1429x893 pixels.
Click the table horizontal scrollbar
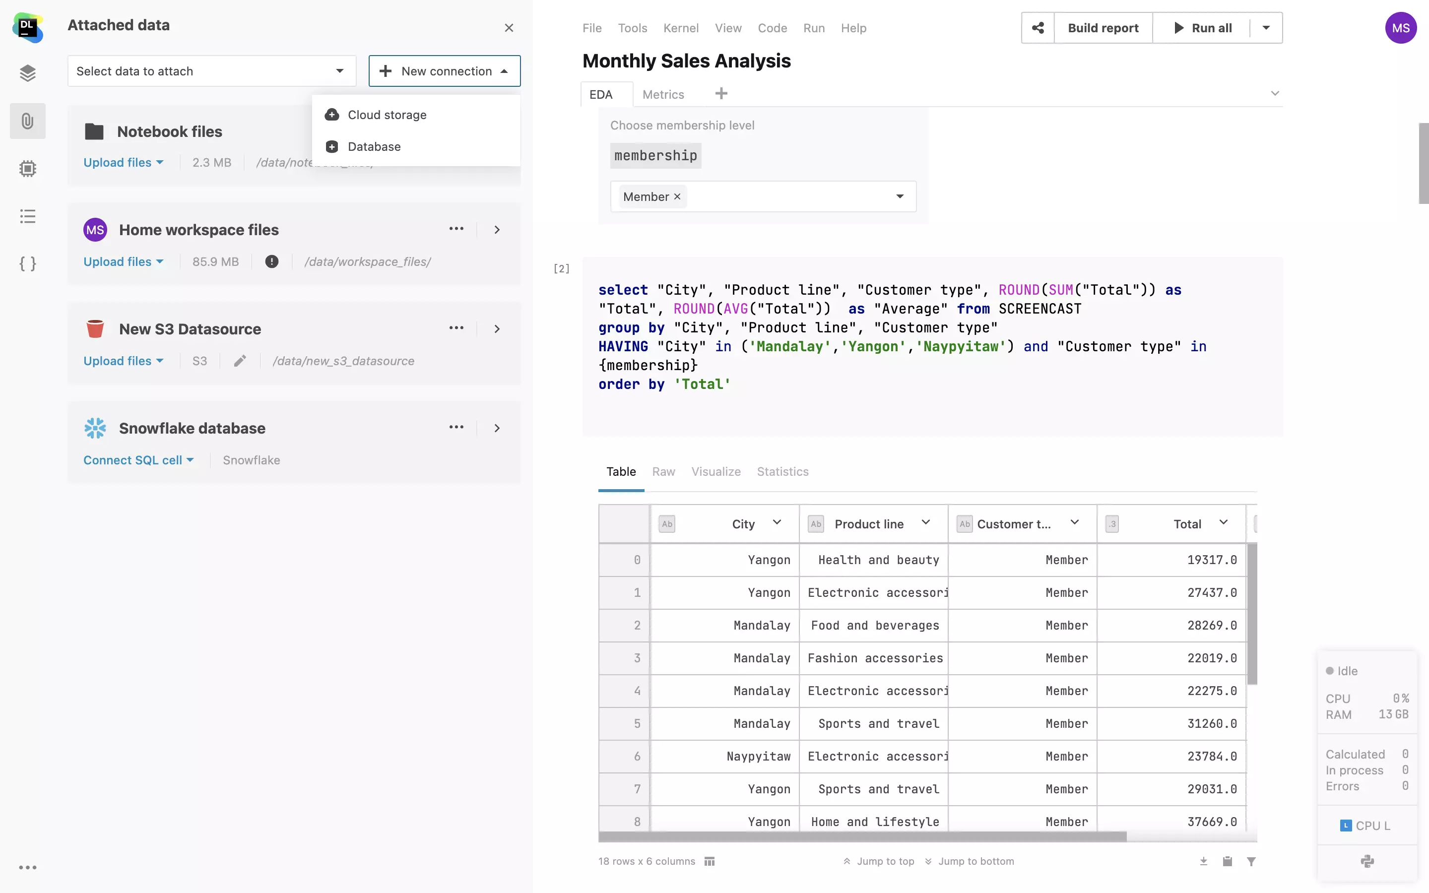(862, 837)
